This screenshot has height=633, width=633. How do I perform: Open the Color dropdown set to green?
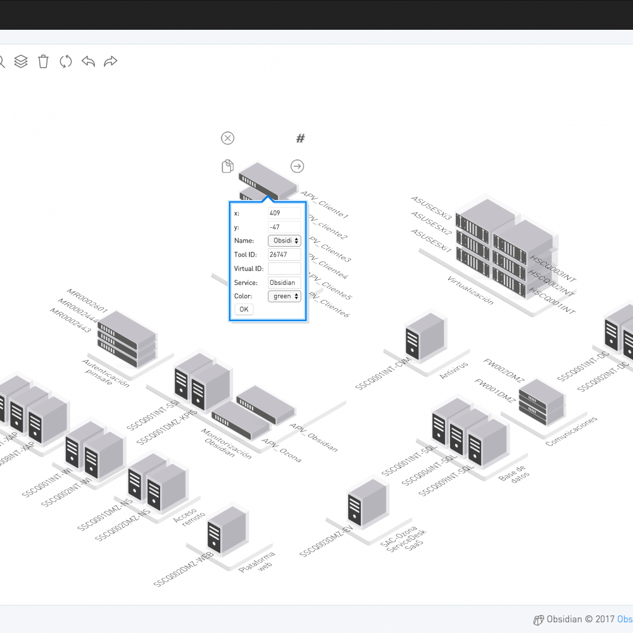284,296
